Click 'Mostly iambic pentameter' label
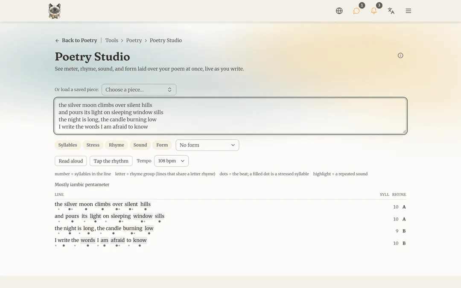This screenshot has width=461, height=288. click(x=82, y=185)
